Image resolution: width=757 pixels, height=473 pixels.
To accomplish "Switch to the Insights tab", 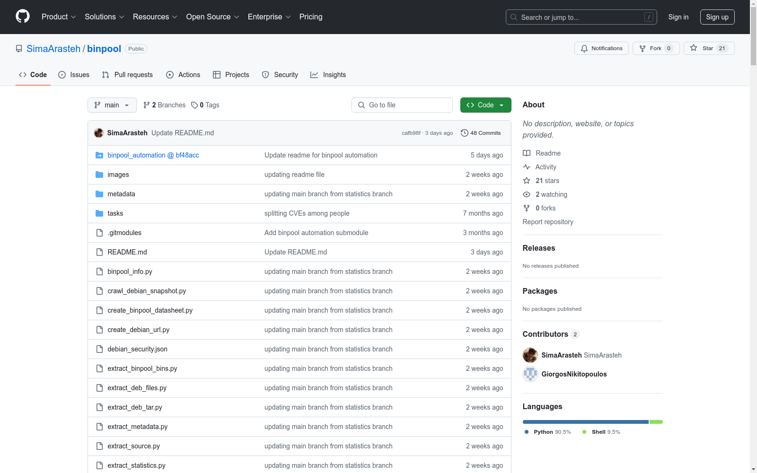I will [328, 75].
